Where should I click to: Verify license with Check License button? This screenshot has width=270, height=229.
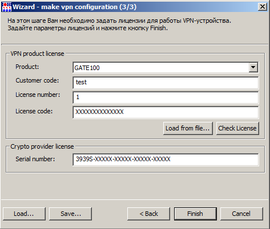[237, 128]
